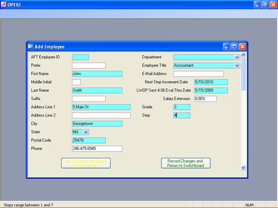Click the Cancel Update and Return to Switchboard button

point(86,163)
